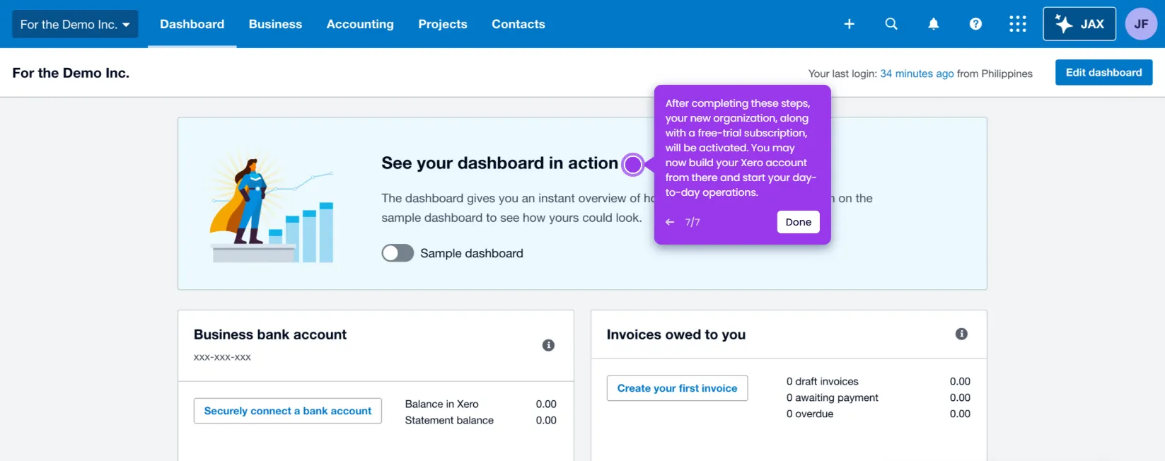1165x461 pixels.
Task: Show notifications bell
Action: click(934, 24)
